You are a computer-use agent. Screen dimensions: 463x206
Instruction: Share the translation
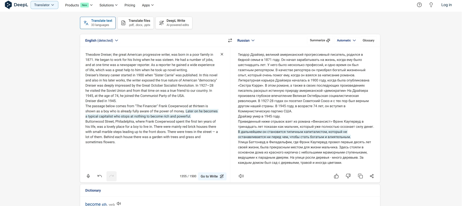(x=372, y=176)
